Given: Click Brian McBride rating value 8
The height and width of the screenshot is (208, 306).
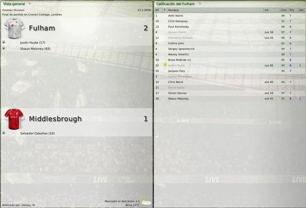Looking at the screenshot, I should [290, 60].
